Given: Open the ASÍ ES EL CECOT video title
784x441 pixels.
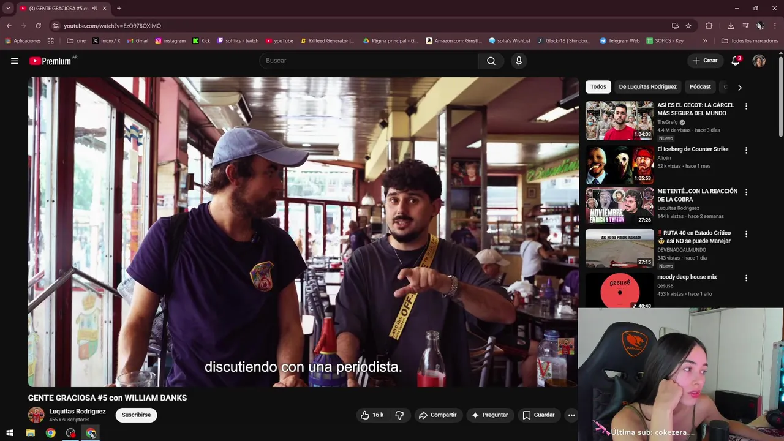Looking at the screenshot, I should click(x=696, y=109).
